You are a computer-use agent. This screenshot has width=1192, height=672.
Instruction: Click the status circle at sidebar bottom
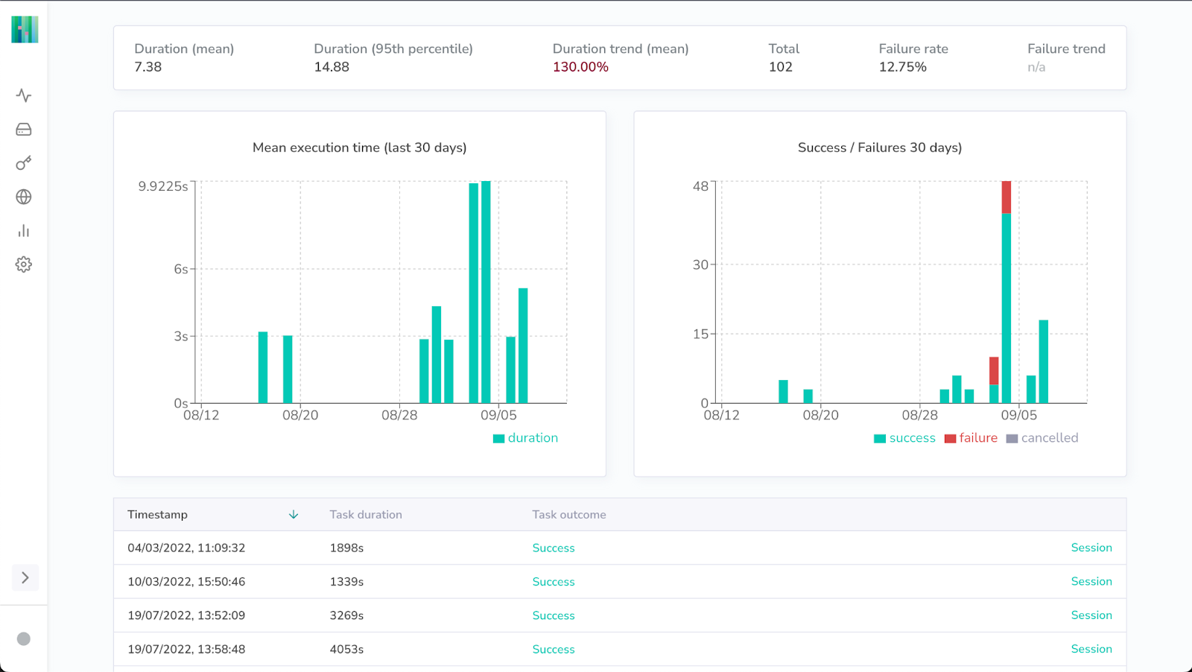tap(23, 638)
